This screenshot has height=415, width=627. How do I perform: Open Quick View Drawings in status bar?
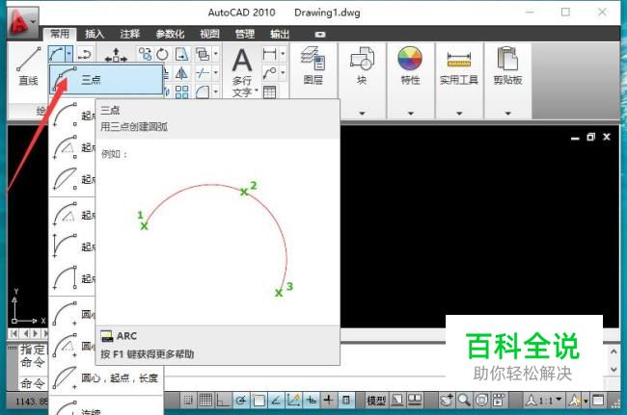415,400
